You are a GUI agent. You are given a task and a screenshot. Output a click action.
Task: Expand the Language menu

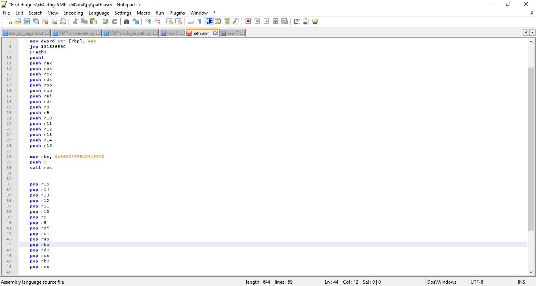(x=99, y=13)
